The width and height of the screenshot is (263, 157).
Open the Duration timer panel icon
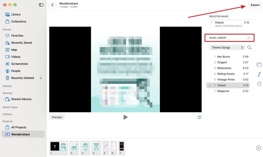(259, 83)
